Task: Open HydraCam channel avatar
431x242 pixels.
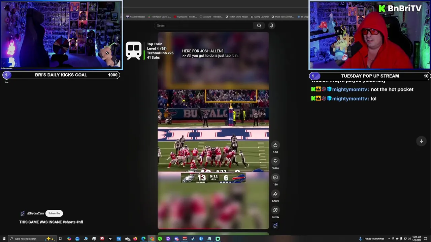Action: click(x=23, y=213)
